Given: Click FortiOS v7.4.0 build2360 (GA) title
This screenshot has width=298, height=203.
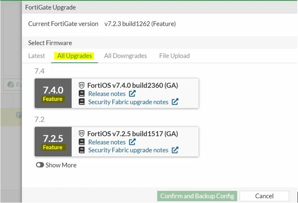Looking at the screenshot, I should pos(133,85).
